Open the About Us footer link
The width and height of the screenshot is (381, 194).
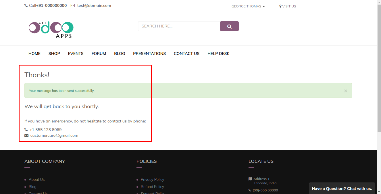pos(36,180)
